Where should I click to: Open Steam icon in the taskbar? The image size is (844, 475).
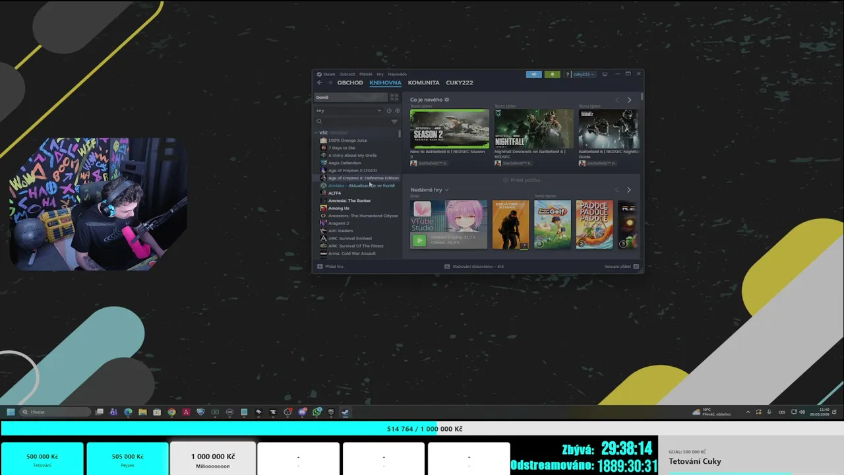click(x=346, y=412)
